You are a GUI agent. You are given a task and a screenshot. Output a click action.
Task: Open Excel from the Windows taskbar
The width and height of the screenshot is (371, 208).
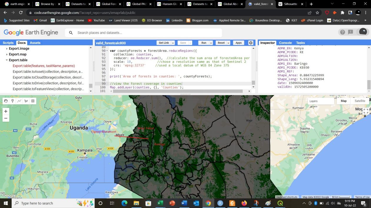point(160,203)
